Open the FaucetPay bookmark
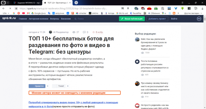 click(135, 13)
